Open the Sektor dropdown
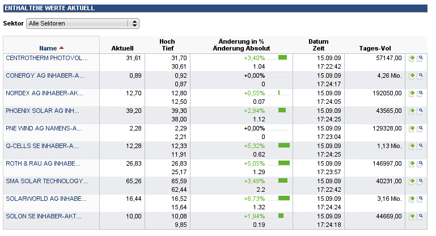This screenshot has height=236, width=436. [83, 24]
